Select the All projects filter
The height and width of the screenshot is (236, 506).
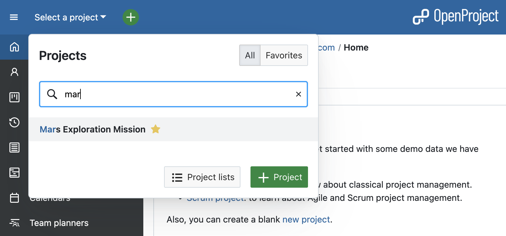pos(250,56)
